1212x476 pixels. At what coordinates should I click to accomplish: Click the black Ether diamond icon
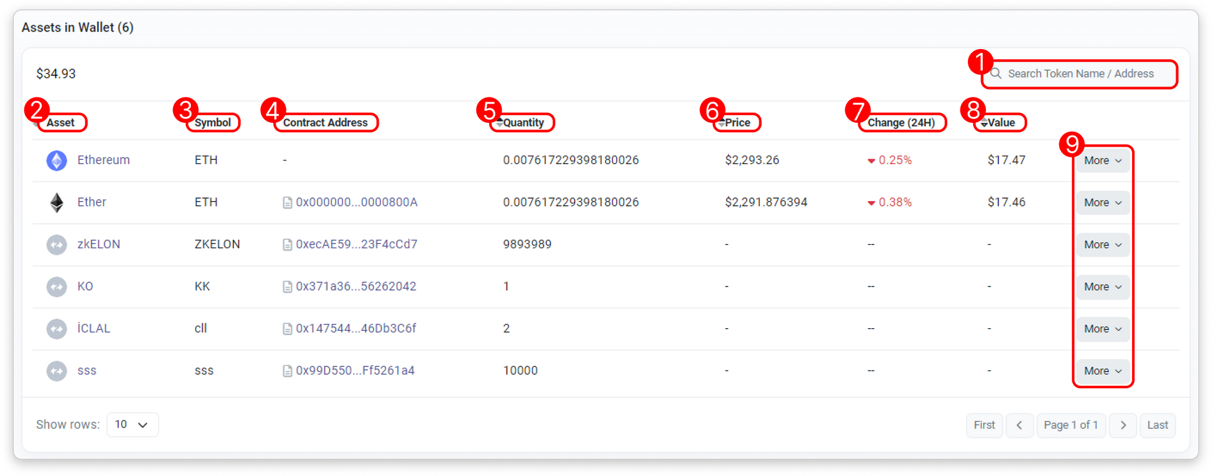click(56, 202)
